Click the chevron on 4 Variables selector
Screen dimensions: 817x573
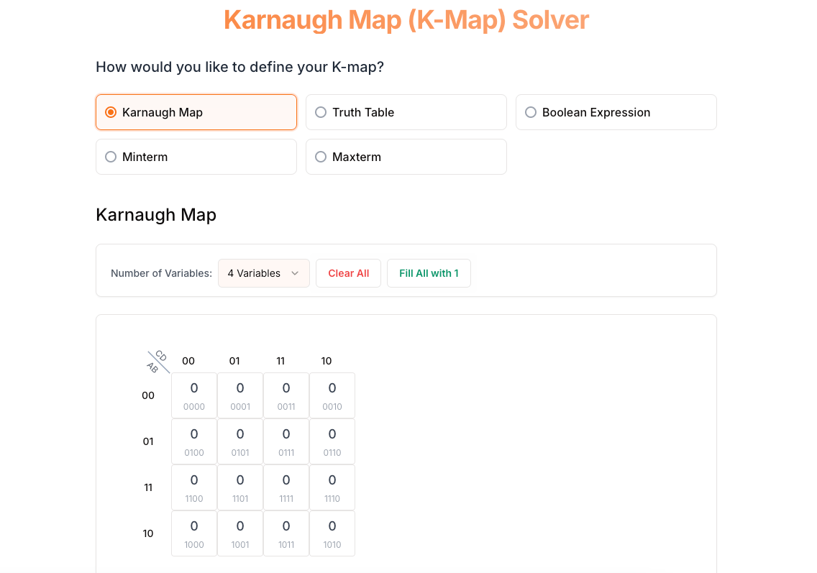295,273
